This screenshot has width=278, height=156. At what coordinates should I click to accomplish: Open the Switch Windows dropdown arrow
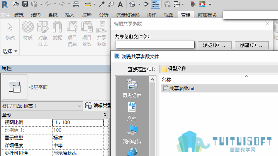(x=183, y=4)
